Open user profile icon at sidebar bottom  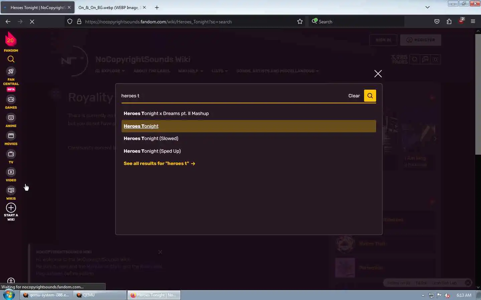tap(11, 281)
